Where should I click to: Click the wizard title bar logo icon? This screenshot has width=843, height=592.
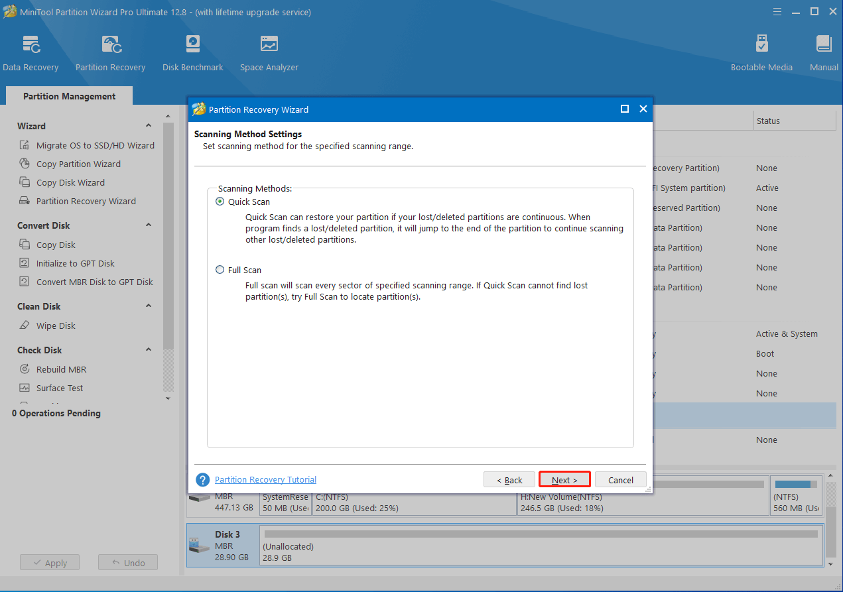point(199,109)
